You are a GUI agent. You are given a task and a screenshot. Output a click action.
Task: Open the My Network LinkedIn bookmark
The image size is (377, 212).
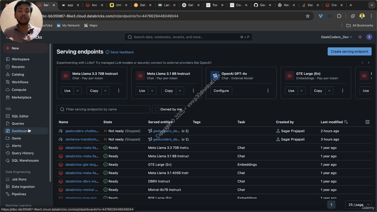click(68, 26)
